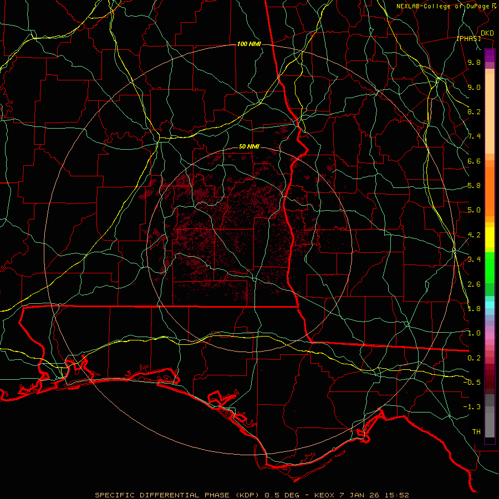Click the -0.5 value on the color scale

point(472,382)
